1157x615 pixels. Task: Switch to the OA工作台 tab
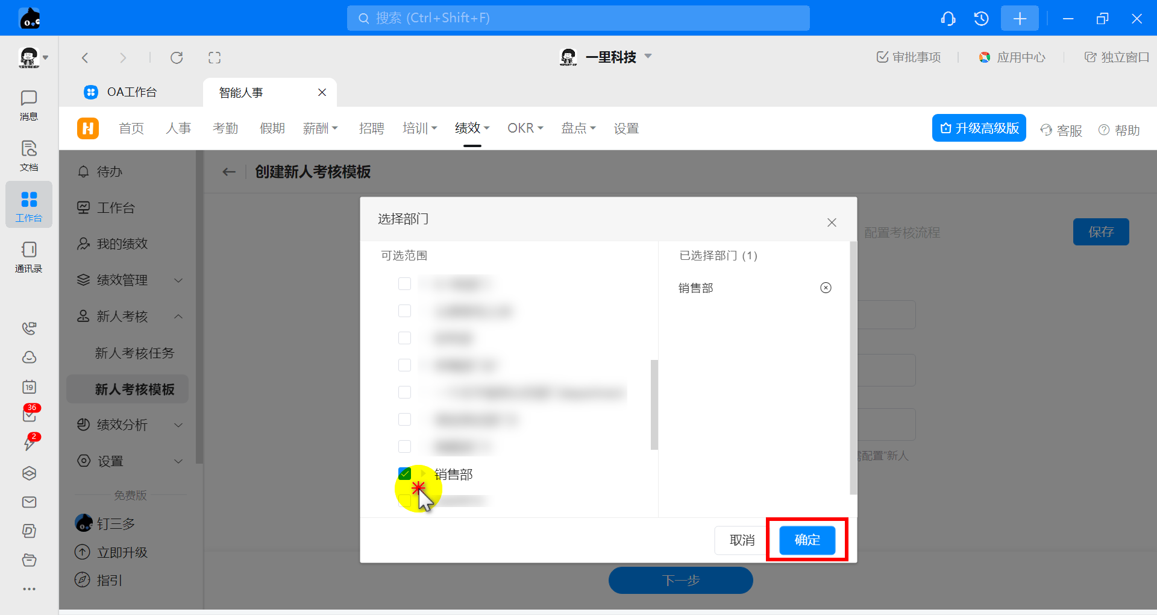(131, 92)
